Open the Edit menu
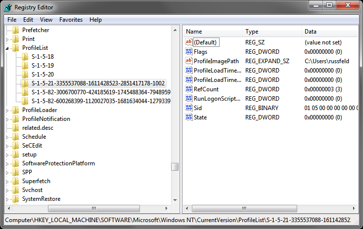 point(28,20)
